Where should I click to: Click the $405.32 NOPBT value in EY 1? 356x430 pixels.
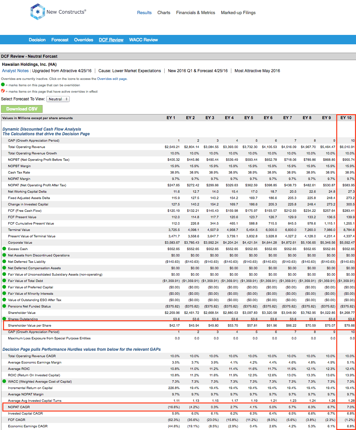[x=174, y=159]
